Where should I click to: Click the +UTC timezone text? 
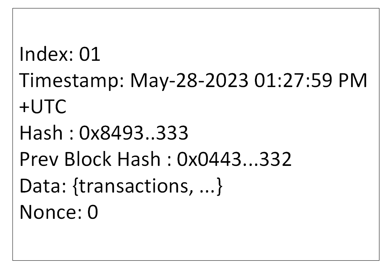pos(43,107)
